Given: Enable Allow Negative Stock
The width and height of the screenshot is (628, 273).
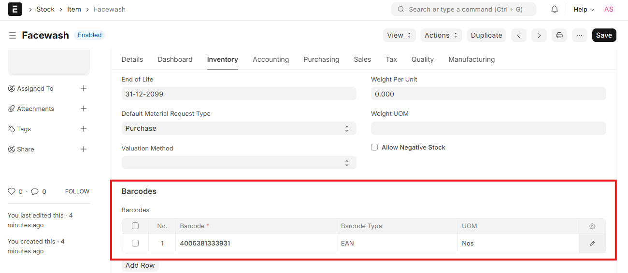Looking at the screenshot, I should (374, 147).
